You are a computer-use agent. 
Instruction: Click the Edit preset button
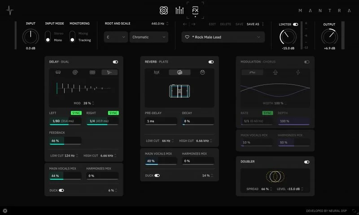212,24
